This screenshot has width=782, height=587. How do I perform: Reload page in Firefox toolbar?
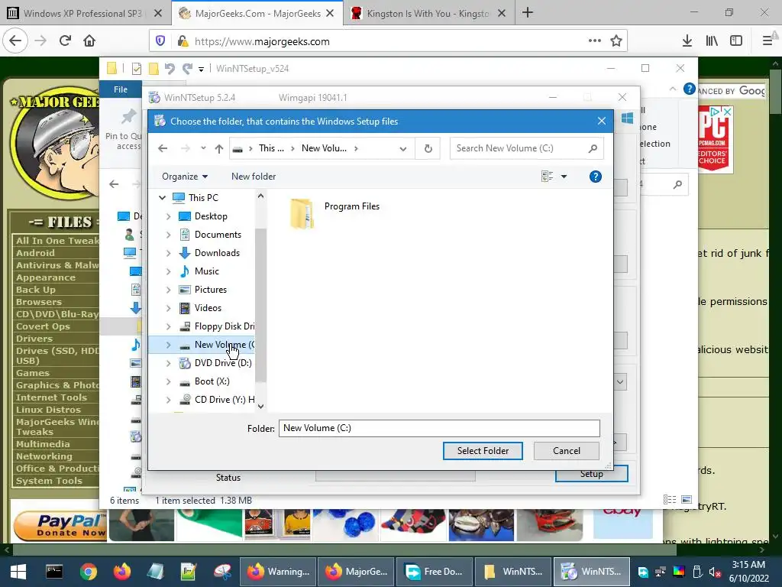(x=65, y=41)
